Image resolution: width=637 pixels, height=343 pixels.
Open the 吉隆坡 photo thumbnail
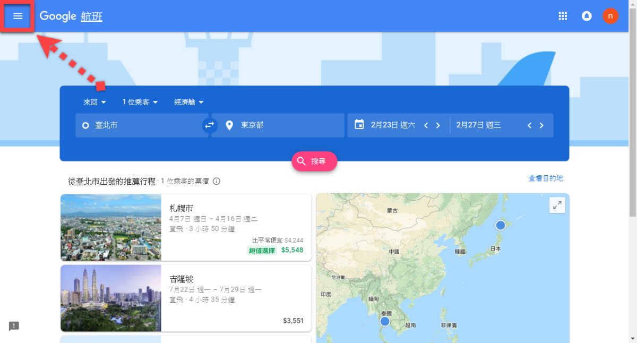click(111, 298)
